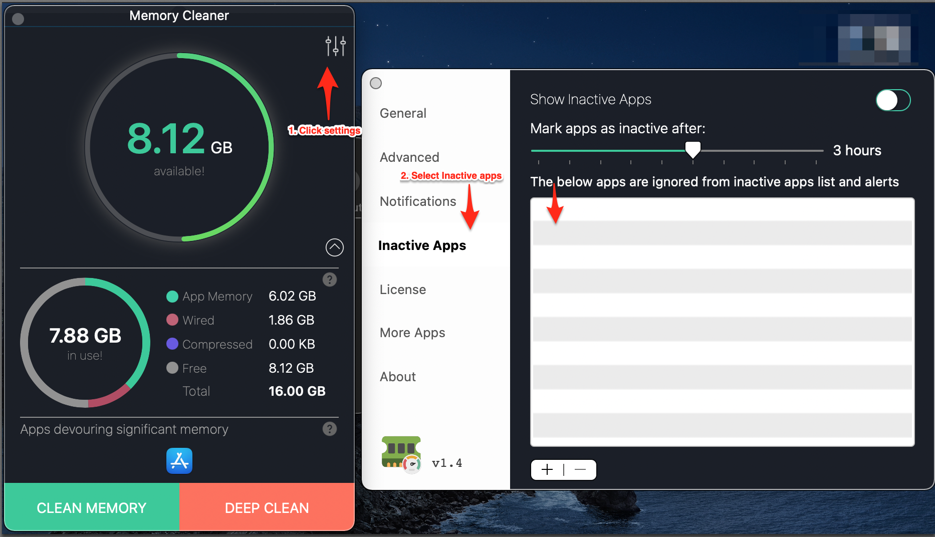This screenshot has width=935, height=537.
Task: Click the Memory Cleaner RAM icon near version label
Action: [401, 454]
